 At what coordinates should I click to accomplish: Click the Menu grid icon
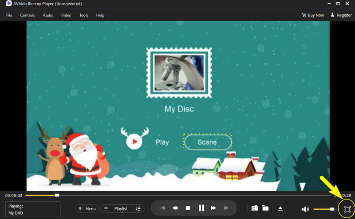pyautogui.click(x=81, y=209)
